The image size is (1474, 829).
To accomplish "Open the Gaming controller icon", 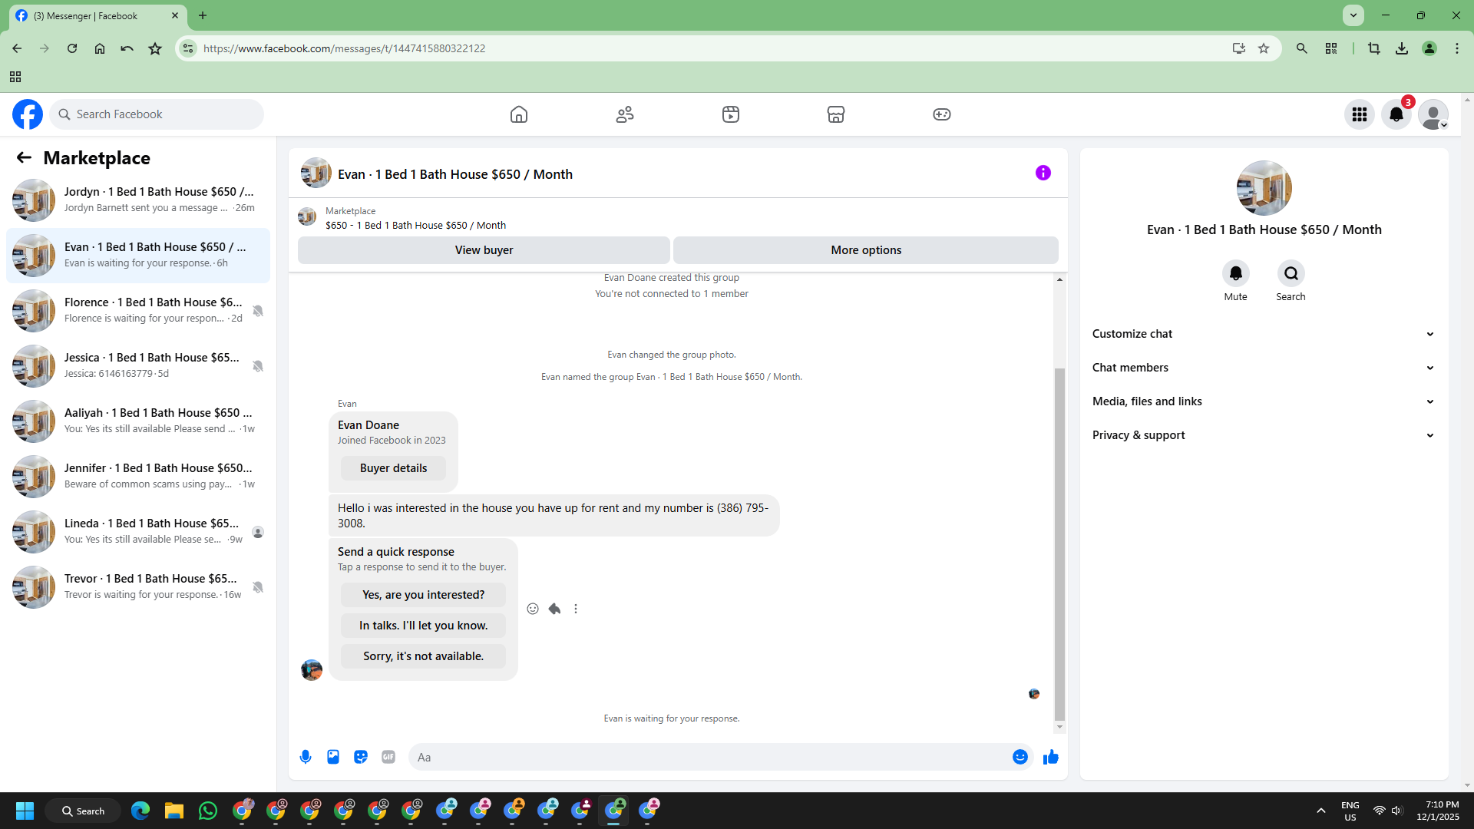I will (942, 114).
